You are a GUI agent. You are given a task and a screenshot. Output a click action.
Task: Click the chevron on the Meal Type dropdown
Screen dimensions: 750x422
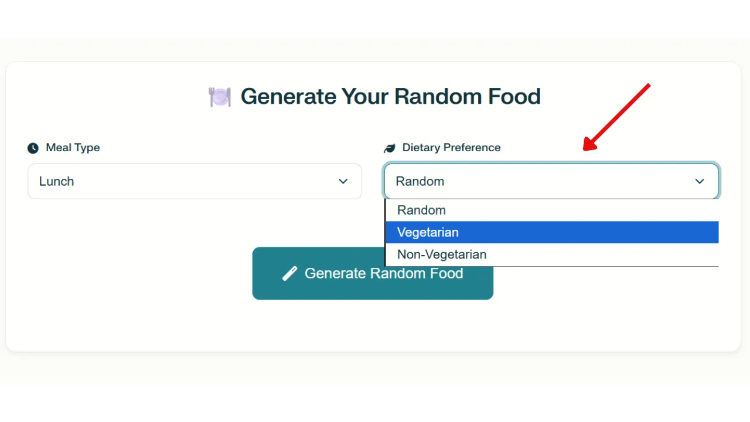[x=343, y=182]
